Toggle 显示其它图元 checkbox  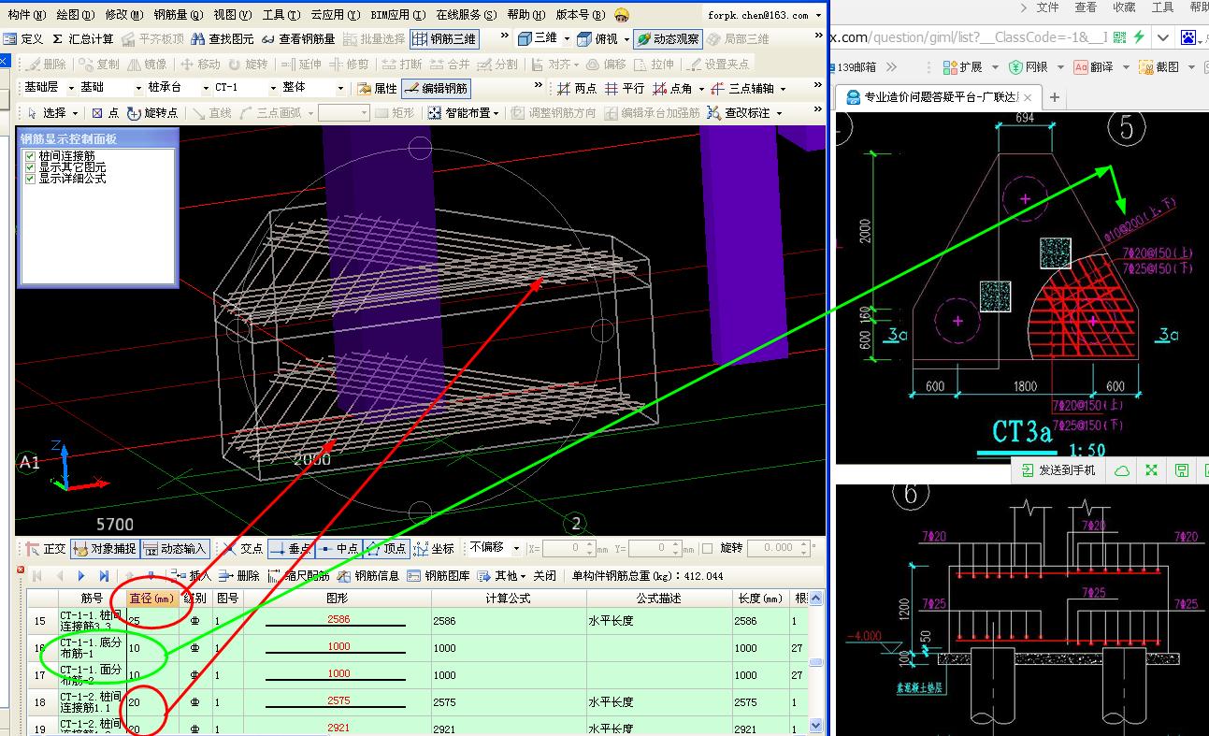(x=31, y=167)
